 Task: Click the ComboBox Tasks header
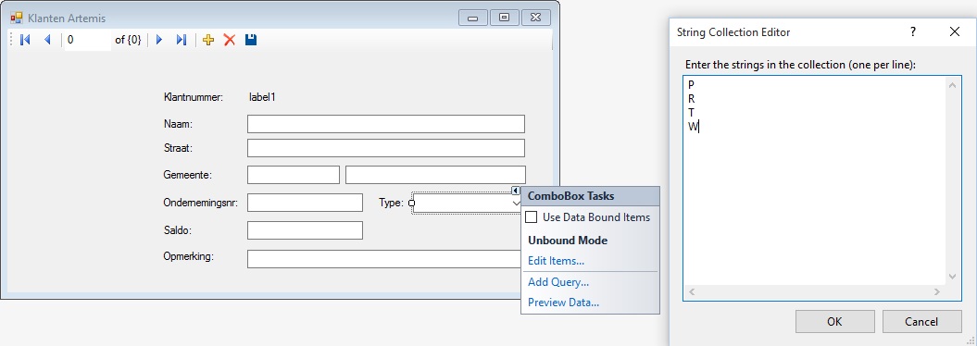tap(590, 196)
